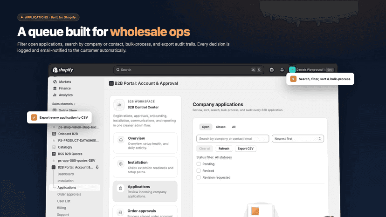Open the Overview card

coord(145,143)
